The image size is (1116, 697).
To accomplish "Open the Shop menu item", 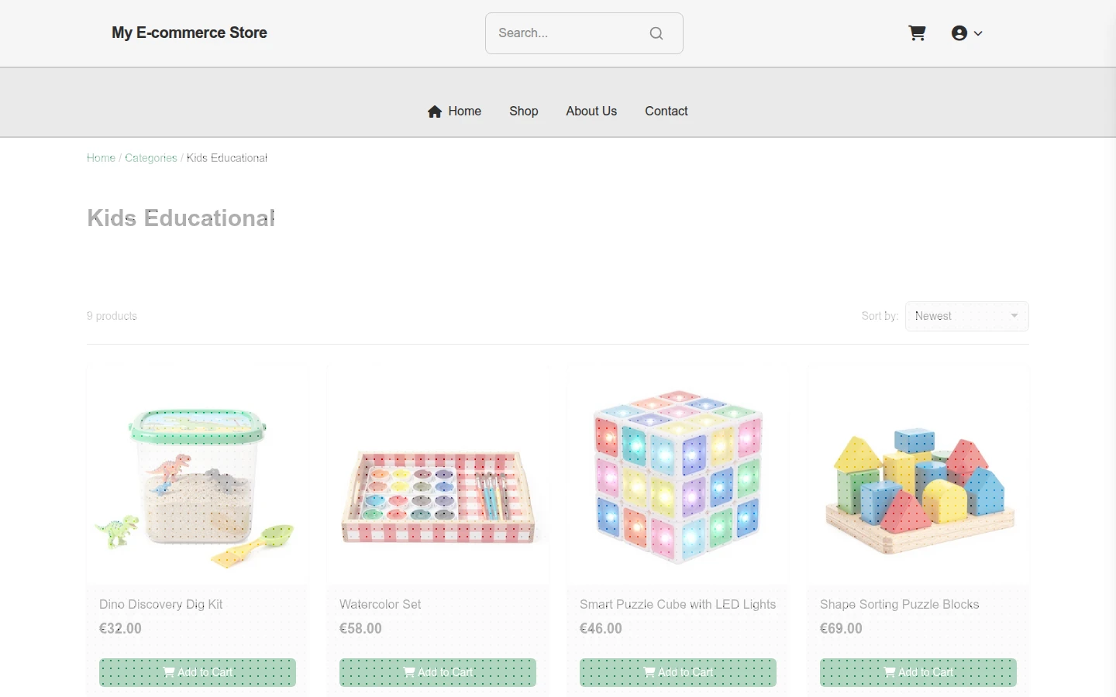I will point(524,111).
